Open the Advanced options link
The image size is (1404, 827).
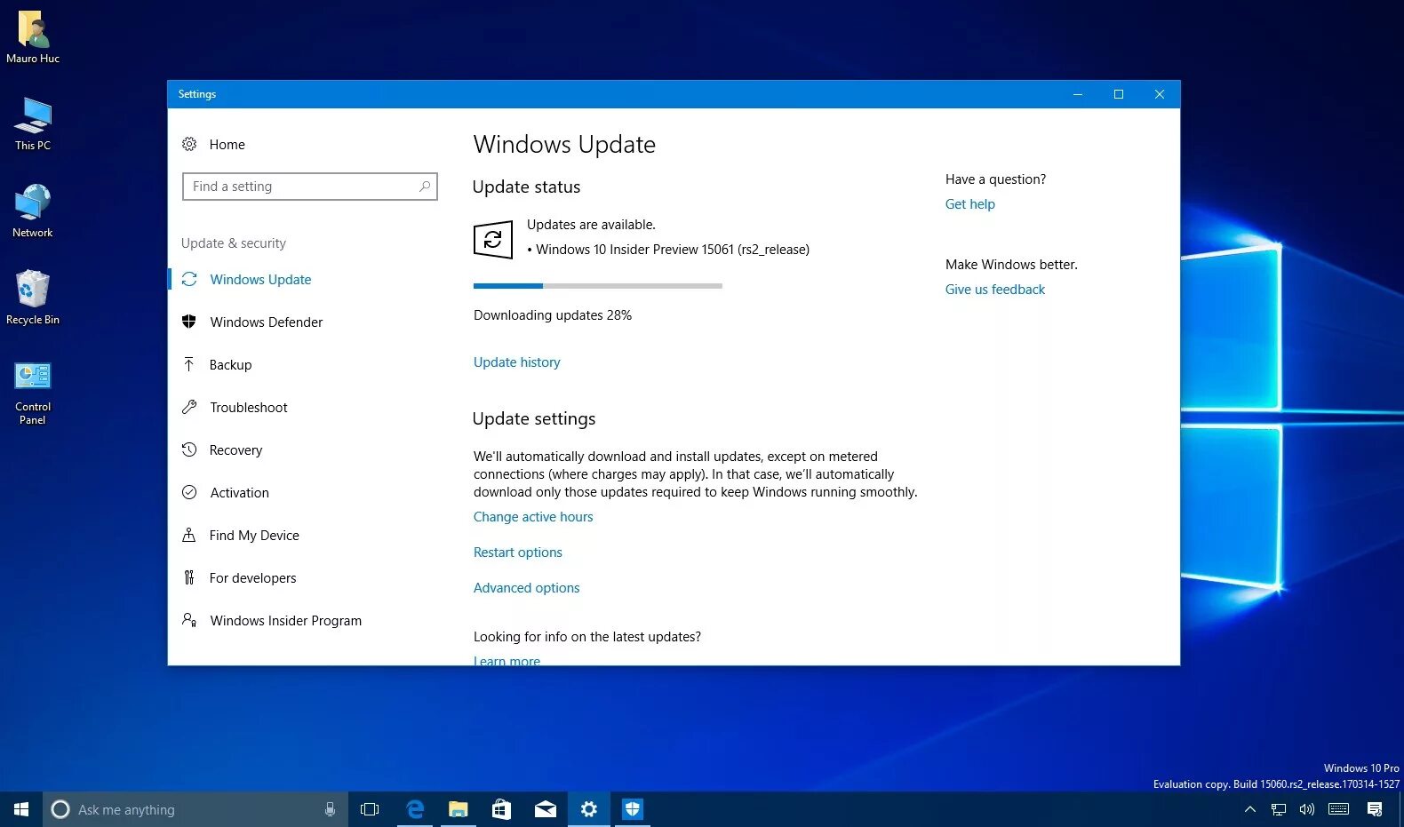click(x=526, y=588)
